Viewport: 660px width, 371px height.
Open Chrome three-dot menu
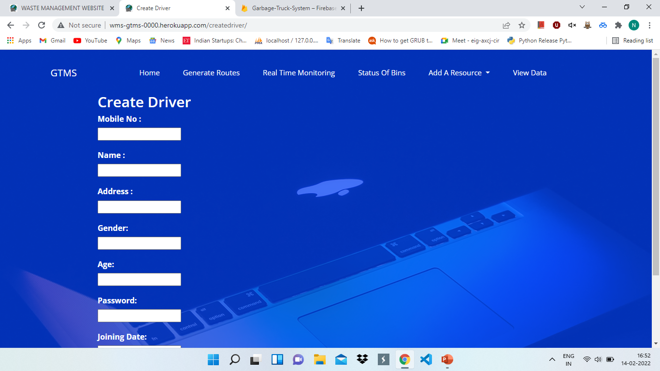click(649, 25)
